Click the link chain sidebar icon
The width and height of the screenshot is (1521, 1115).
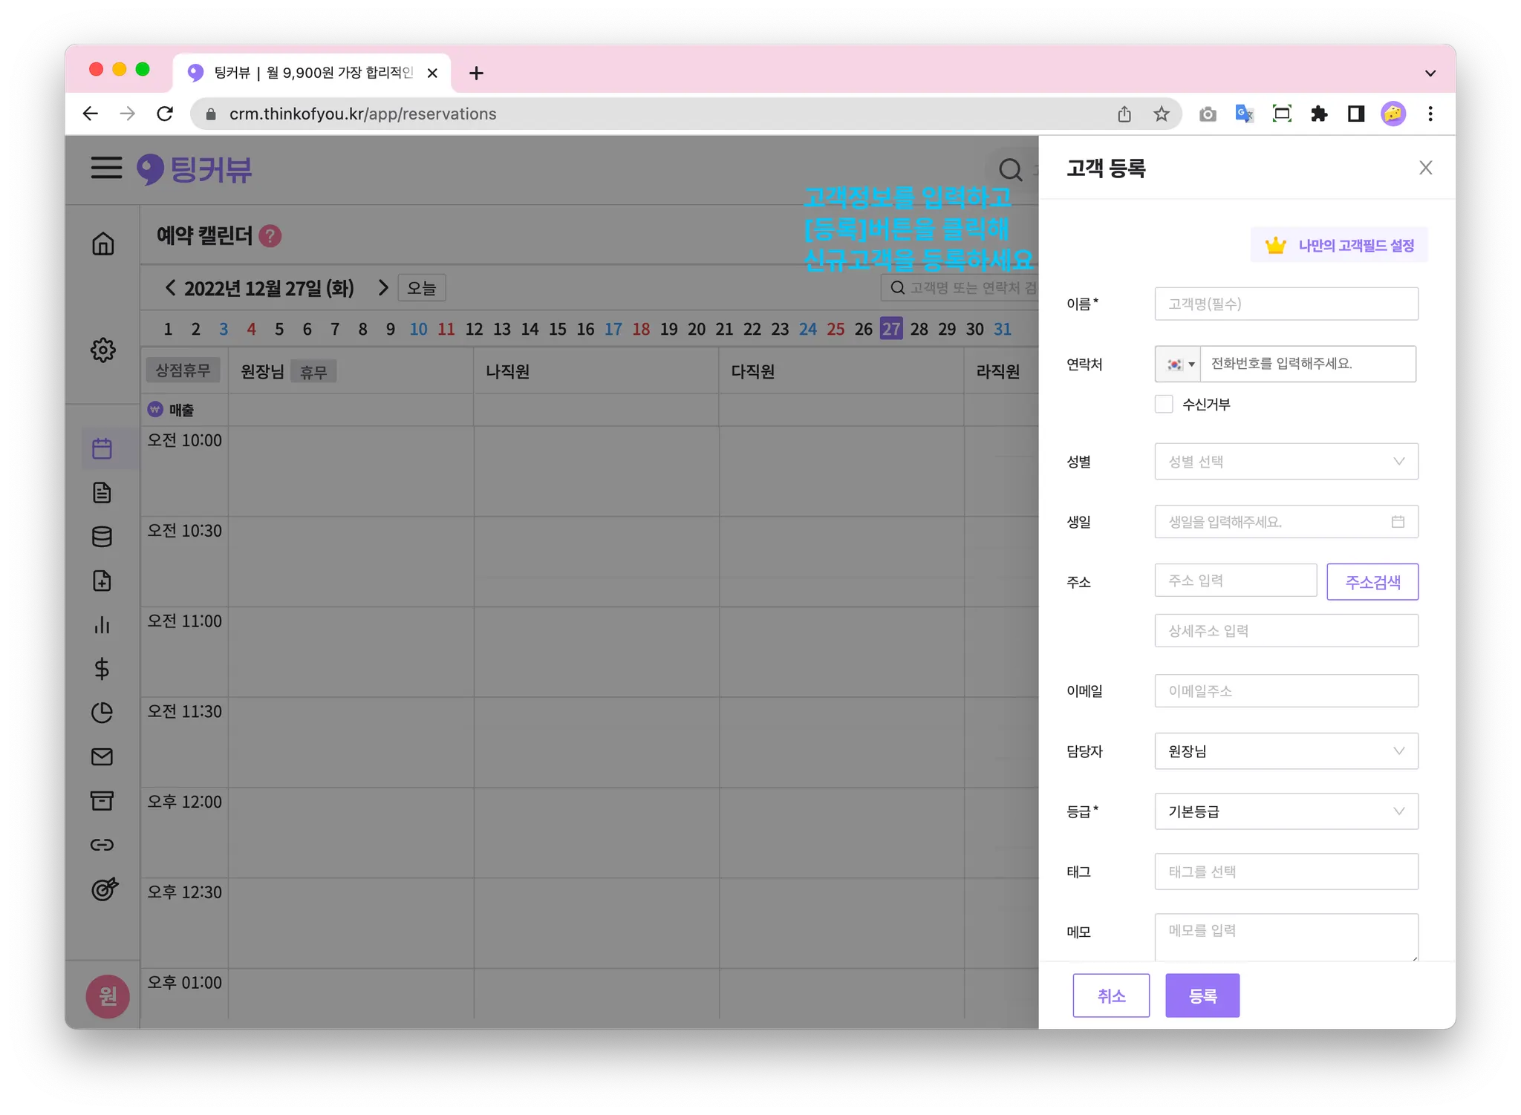tap(102, 845)
